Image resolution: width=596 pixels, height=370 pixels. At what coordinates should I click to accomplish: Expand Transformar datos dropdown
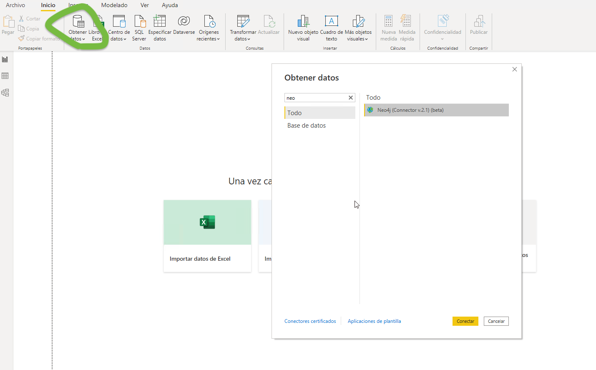pos(243,39)
